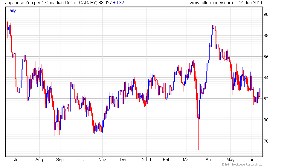Click the 78 price axis label

(x=266, y=141)
